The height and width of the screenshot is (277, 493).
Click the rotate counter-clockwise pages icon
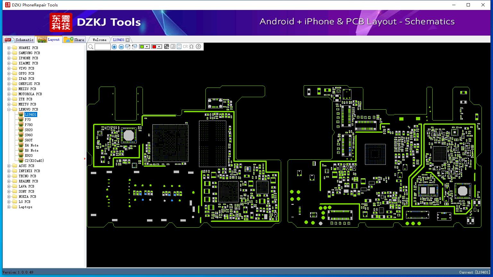point(134,47)
